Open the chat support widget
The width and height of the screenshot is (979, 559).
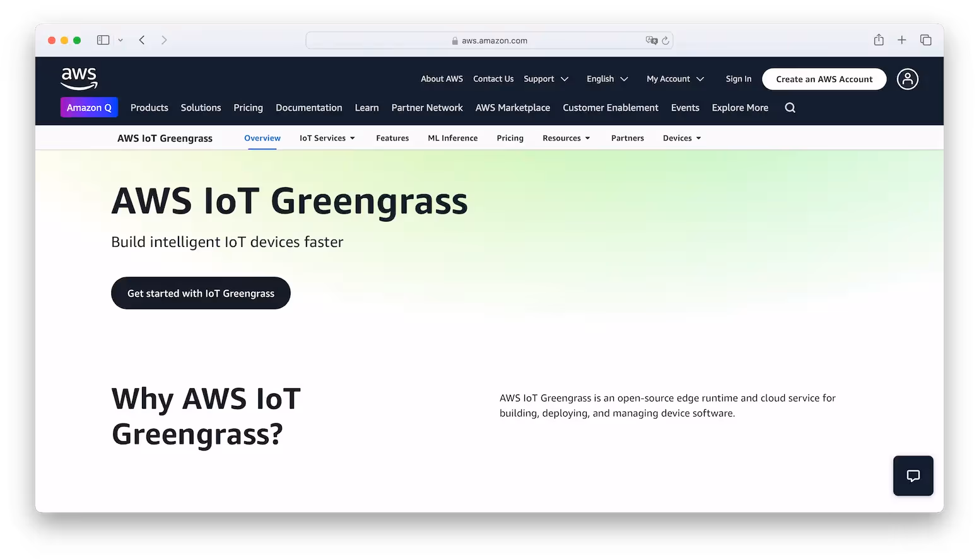tap(913, 476)
